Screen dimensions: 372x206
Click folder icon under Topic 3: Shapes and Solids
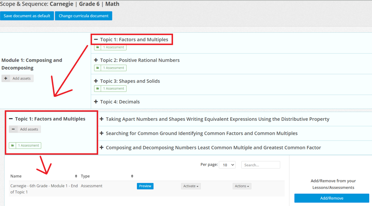tap(98, 89)
